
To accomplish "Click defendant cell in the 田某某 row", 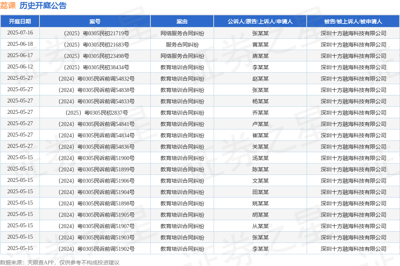I will click(353, 192).
